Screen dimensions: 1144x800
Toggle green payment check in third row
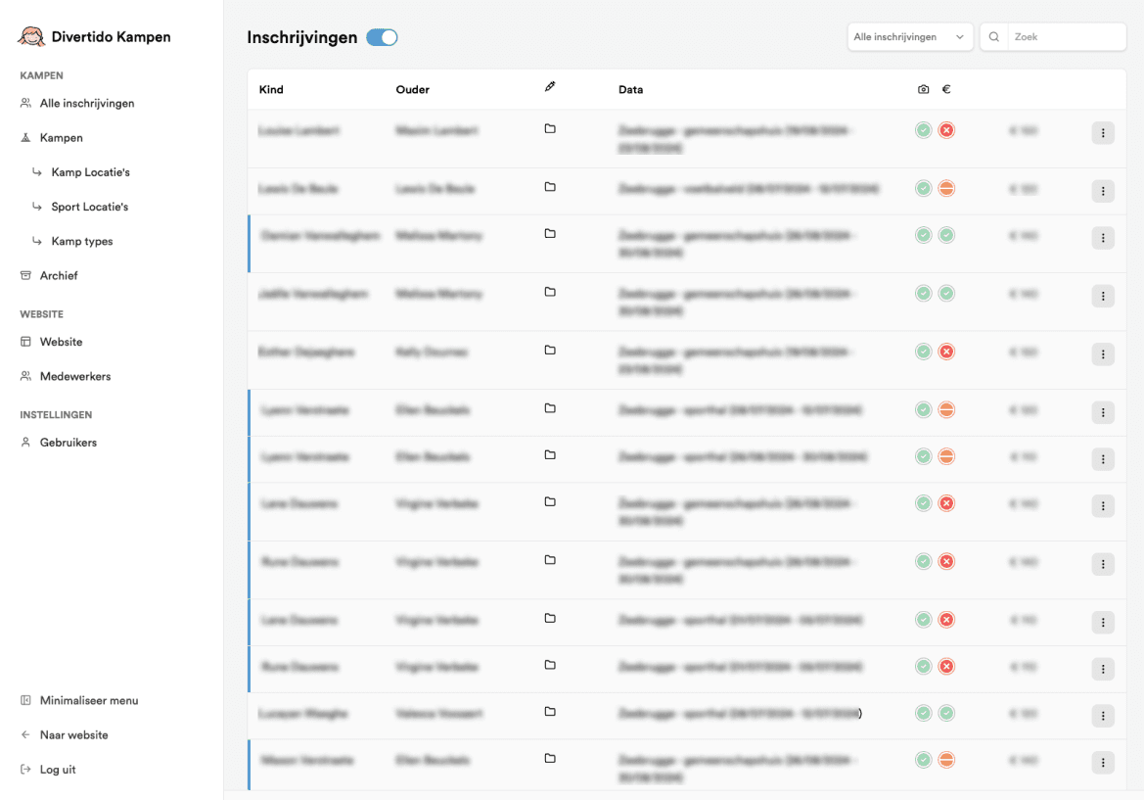coord(946,235)
